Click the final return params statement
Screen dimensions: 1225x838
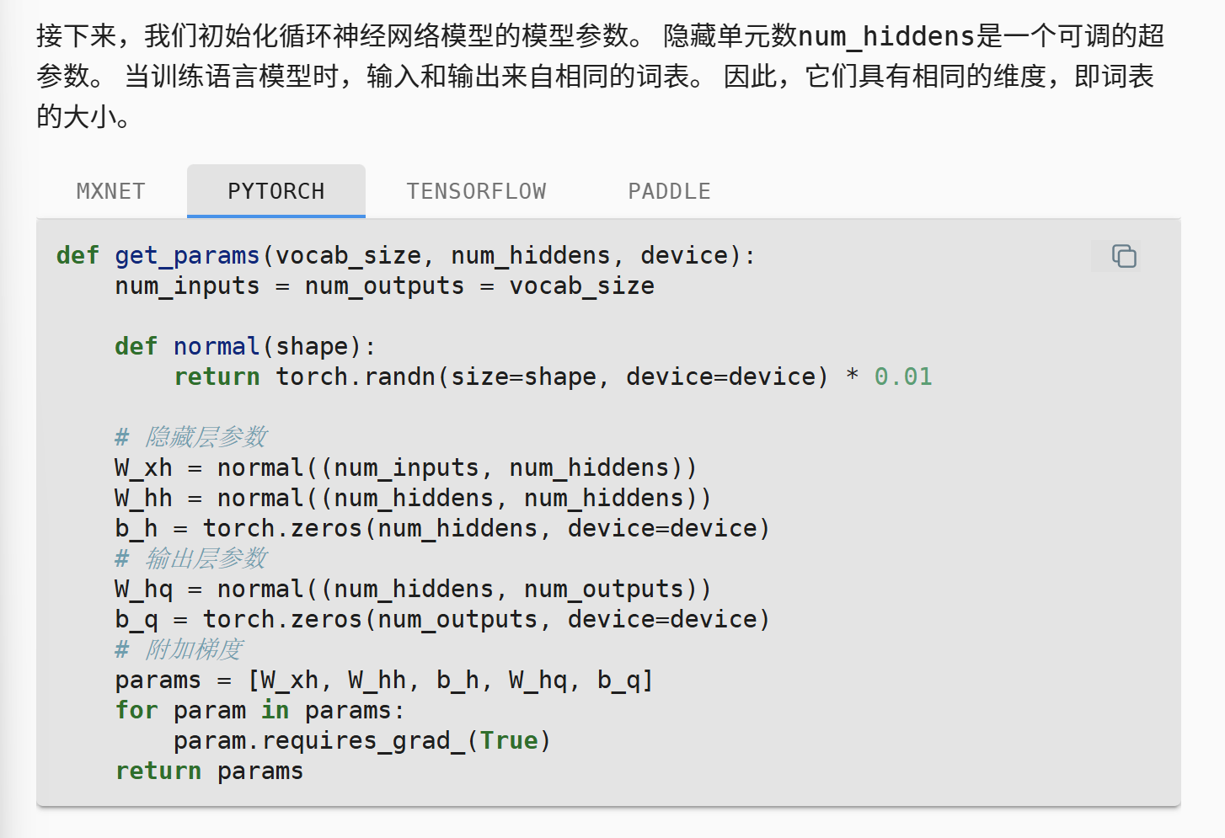coord(209,771)
